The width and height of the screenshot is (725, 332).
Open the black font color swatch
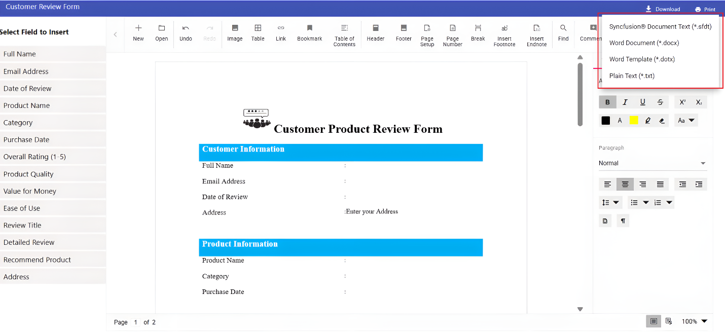tap(606, 121)
